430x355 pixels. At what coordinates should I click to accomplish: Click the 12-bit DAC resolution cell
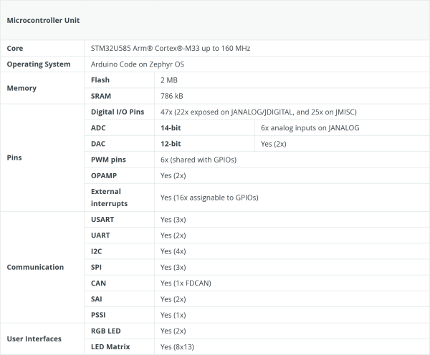tap(171, 144)
